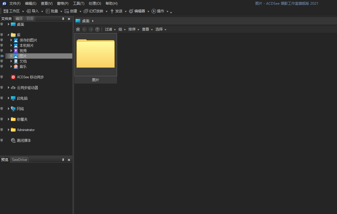Click the Actions (操作) play icon

tap(154, 11)
